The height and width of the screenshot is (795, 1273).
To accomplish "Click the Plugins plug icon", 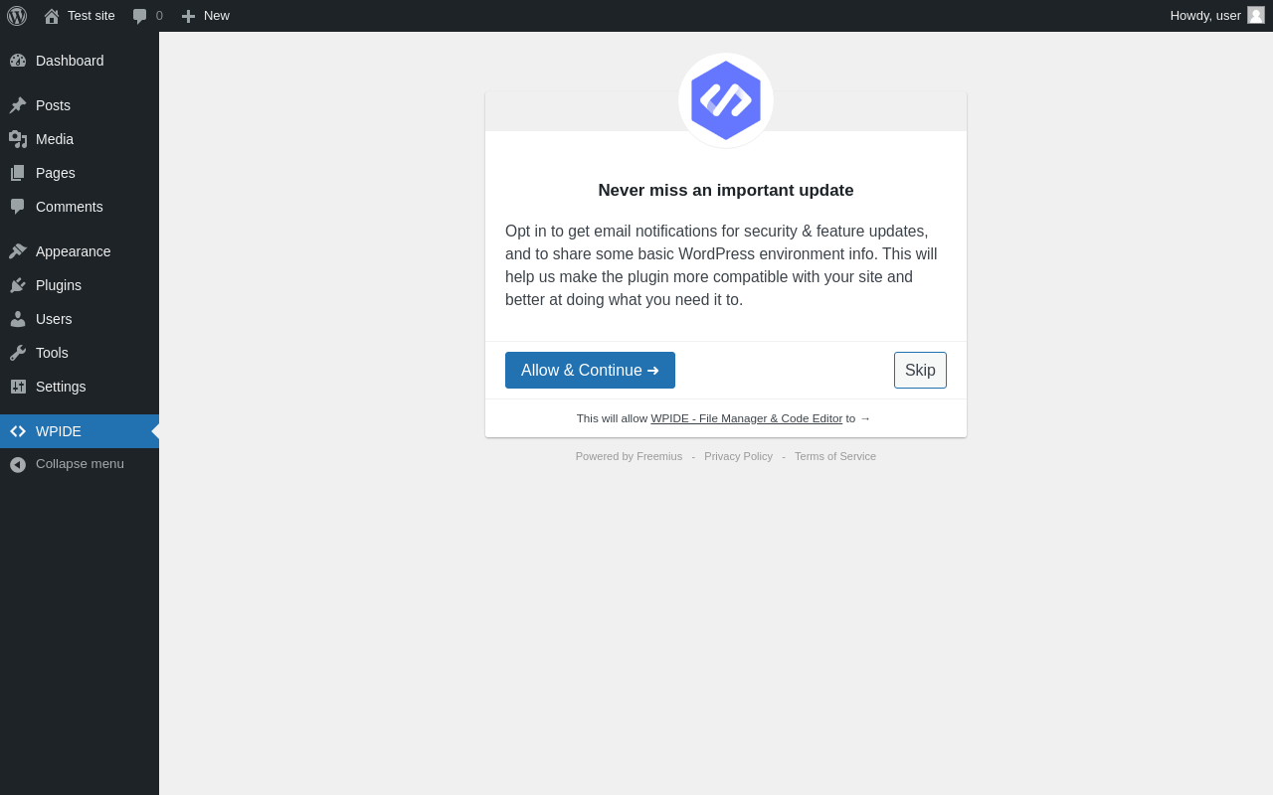I will pos(18,285).
